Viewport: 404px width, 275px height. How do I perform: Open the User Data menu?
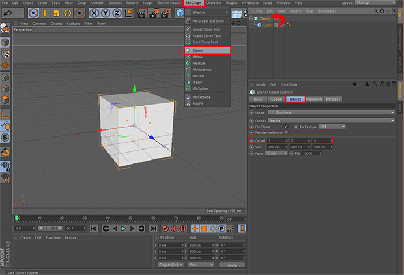pyautogui.click(x=289, y=84)
